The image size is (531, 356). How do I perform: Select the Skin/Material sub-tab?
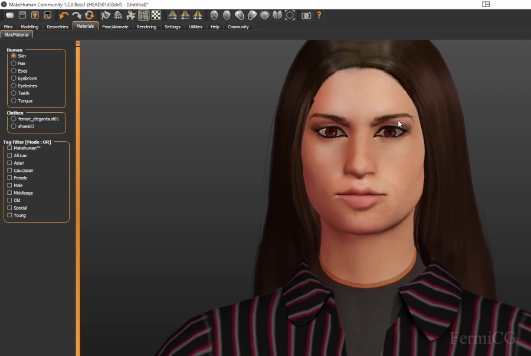[x=17, y=35]
